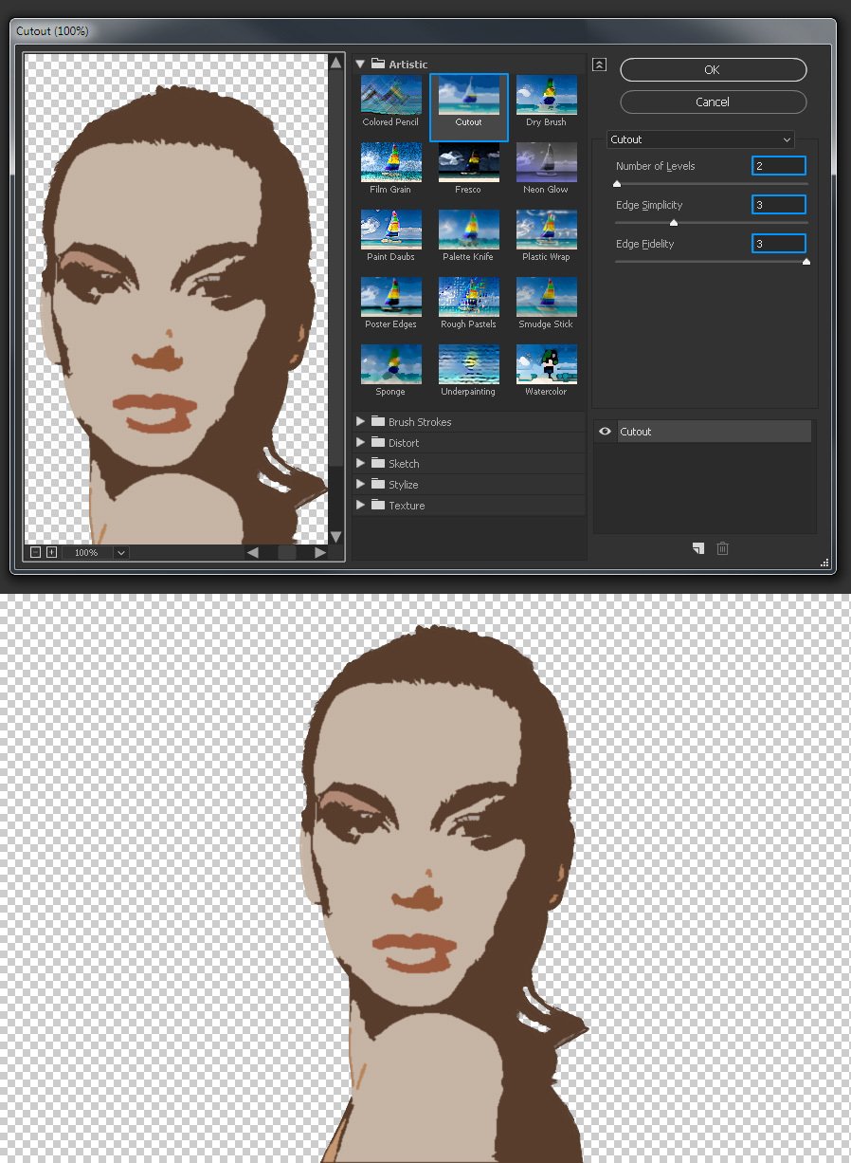Pick the Smudge Stick filter thumbnail
Viewport: 851px width, 1163px height.
[x=546, y=297]
